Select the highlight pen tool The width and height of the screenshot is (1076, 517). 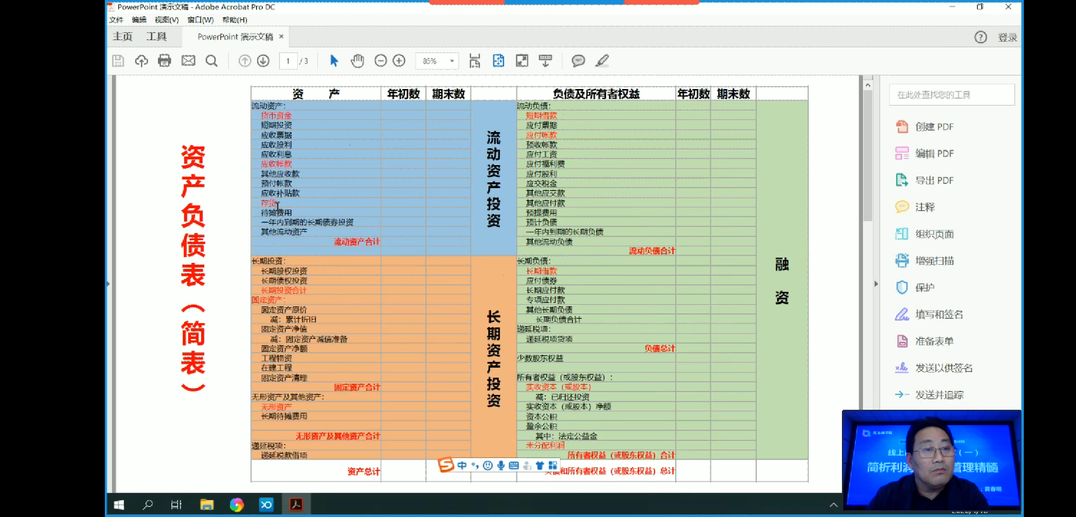coord(602,61)
